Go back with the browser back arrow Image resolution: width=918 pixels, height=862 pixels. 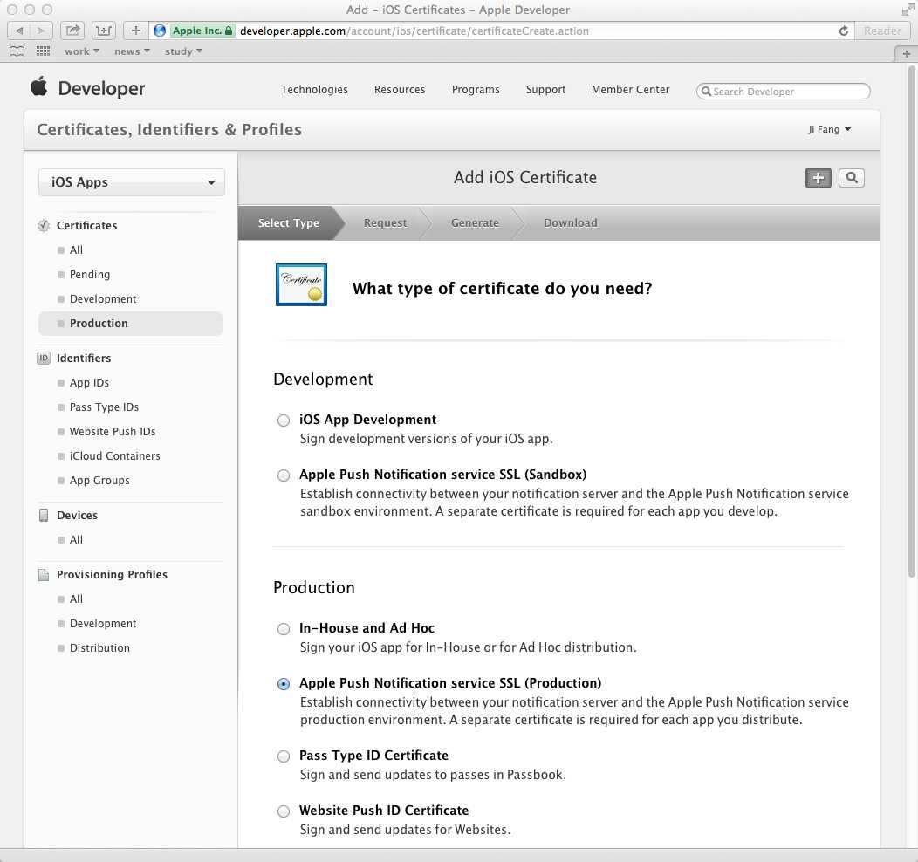(18, 31)
